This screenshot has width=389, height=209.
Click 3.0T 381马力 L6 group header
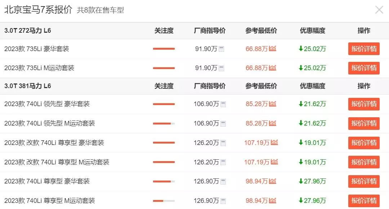(x=27, y=86)
